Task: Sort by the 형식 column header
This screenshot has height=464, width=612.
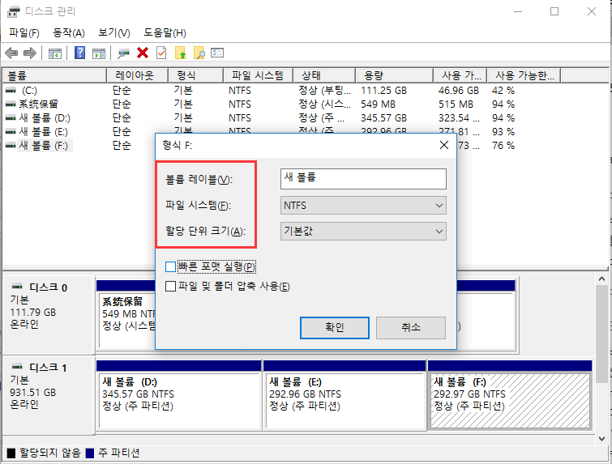Action: (x=195, y=75)
